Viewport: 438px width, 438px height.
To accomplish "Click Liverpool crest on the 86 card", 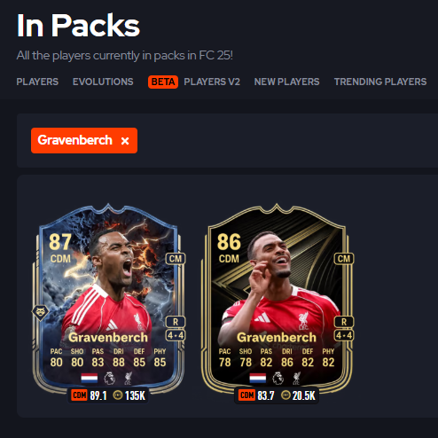I will (296, 379).
